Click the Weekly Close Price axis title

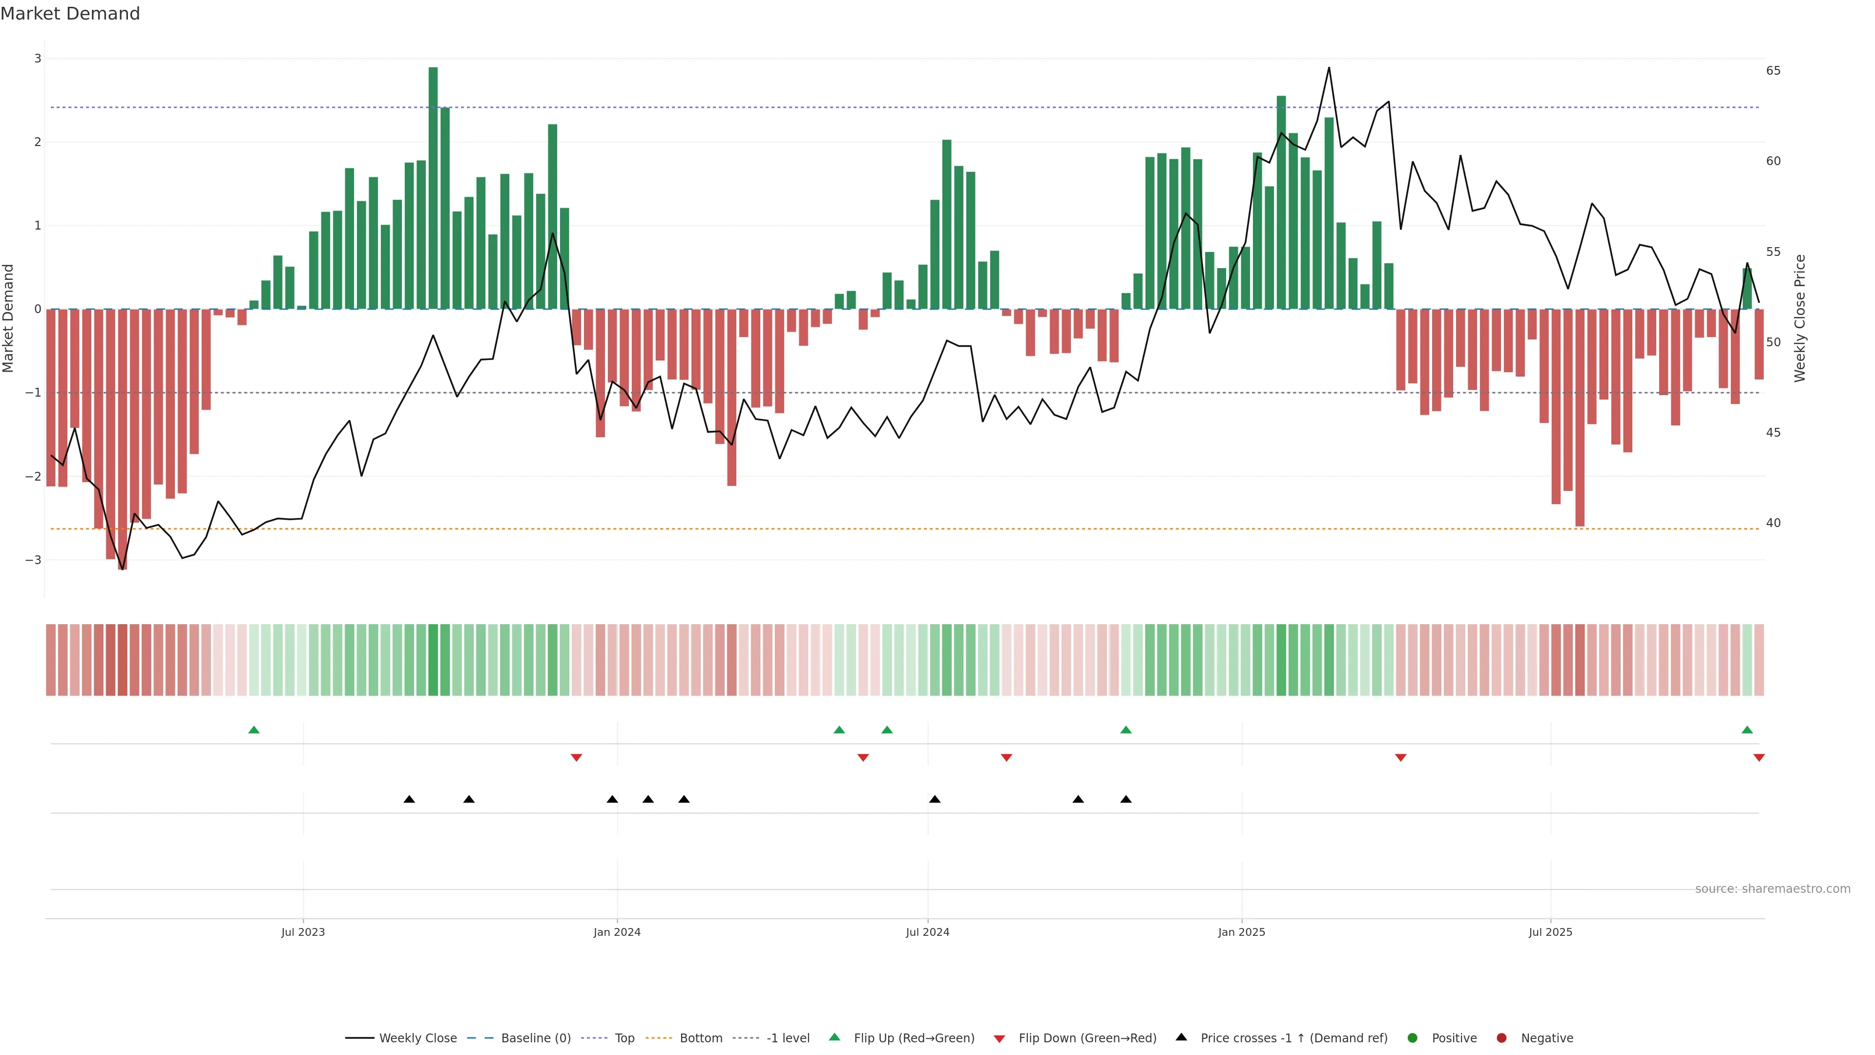[x=1800, y=318]
